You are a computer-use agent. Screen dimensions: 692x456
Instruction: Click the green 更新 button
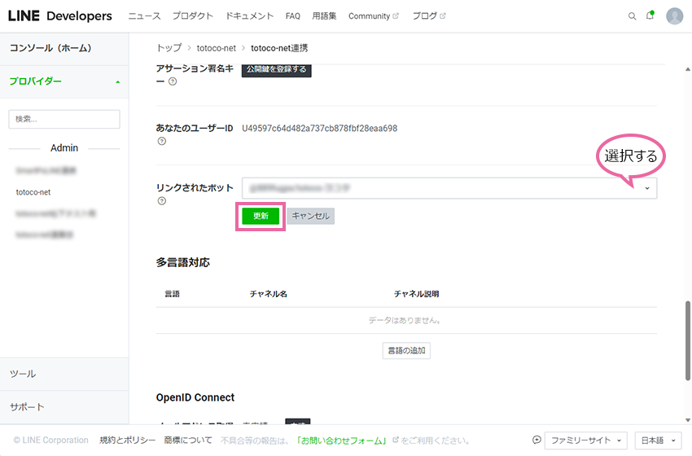(x=261, y=216)
